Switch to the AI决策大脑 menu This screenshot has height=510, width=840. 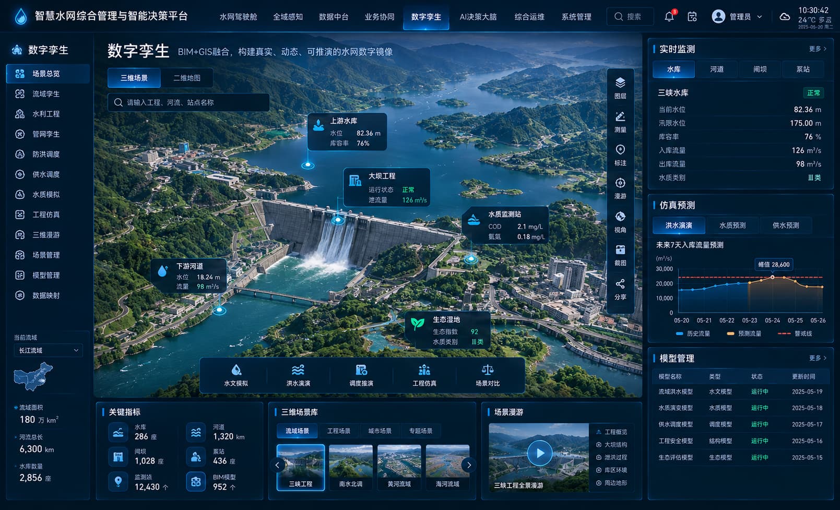point(478,17)
